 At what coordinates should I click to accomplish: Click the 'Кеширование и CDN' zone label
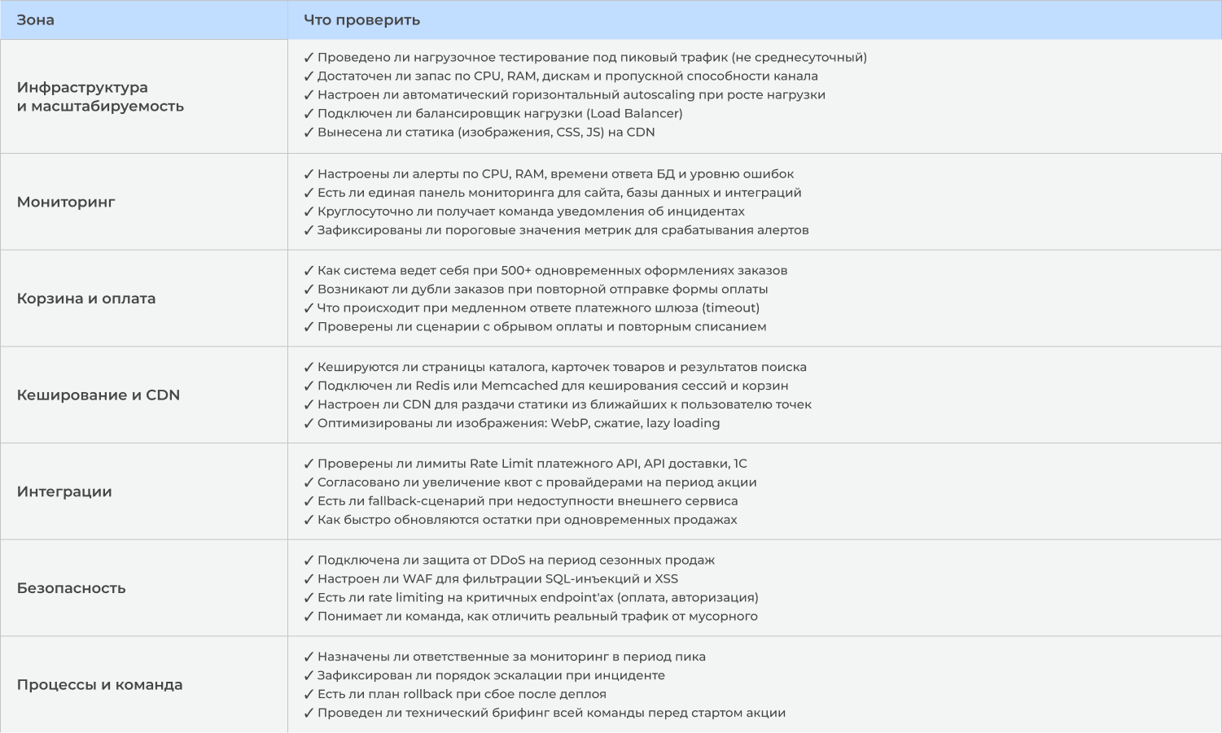tap(99, 395)
